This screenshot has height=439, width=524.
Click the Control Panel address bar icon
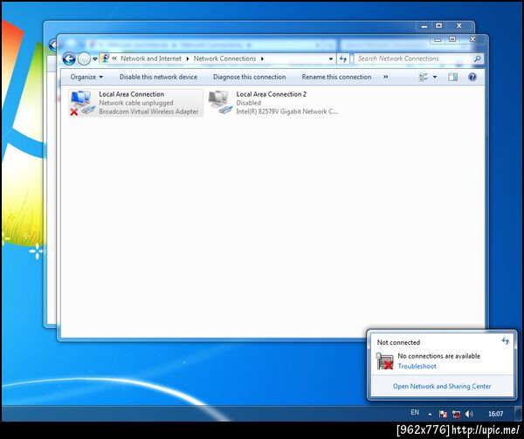[105, 58]
